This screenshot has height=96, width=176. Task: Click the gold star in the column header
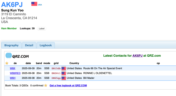point(7,63)
